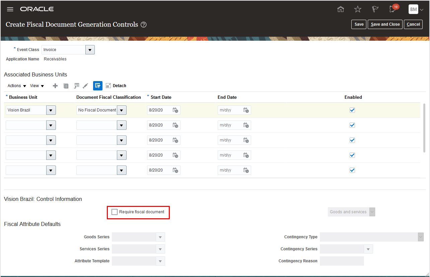The width and height of the screenshot is (430, 277).
Task: Click the help question mark icon
Action: pos(144,25)
